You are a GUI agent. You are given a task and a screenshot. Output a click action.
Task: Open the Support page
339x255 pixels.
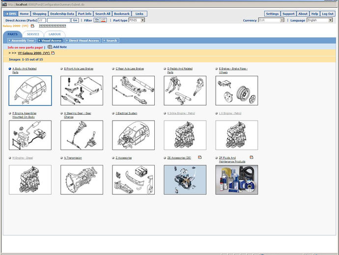point(288,14)
